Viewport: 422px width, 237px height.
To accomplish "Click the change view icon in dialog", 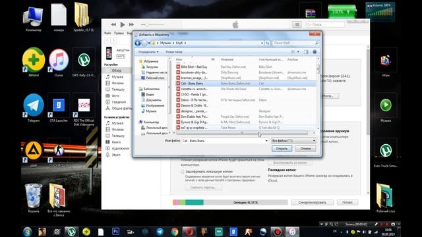I will click(293, 52).
